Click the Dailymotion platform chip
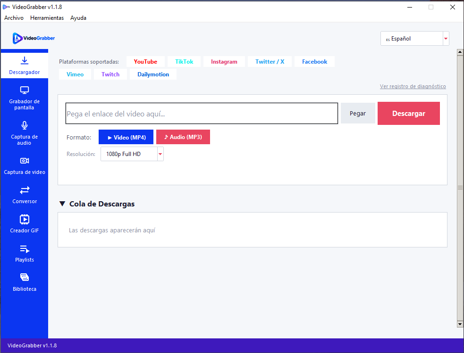 (x=153, y=74)
